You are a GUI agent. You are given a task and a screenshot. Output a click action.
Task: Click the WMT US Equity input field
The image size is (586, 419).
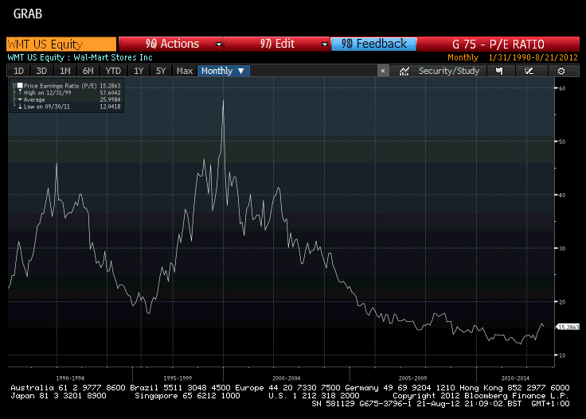tap(61, 44)
